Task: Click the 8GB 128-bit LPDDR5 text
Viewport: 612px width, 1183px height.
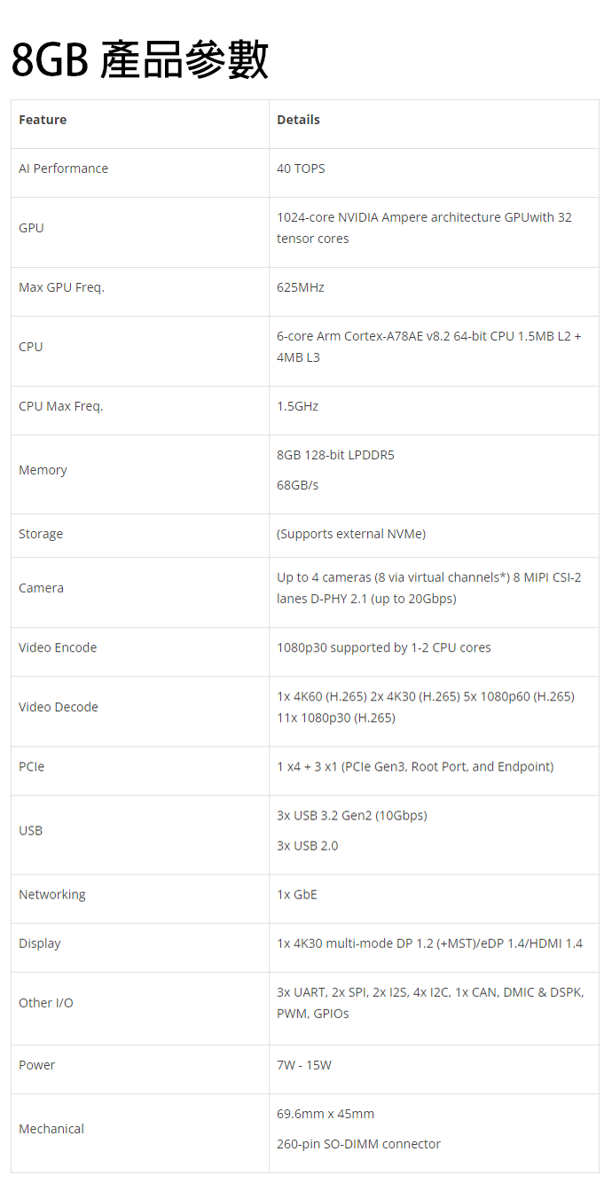Action: point(335,455)
